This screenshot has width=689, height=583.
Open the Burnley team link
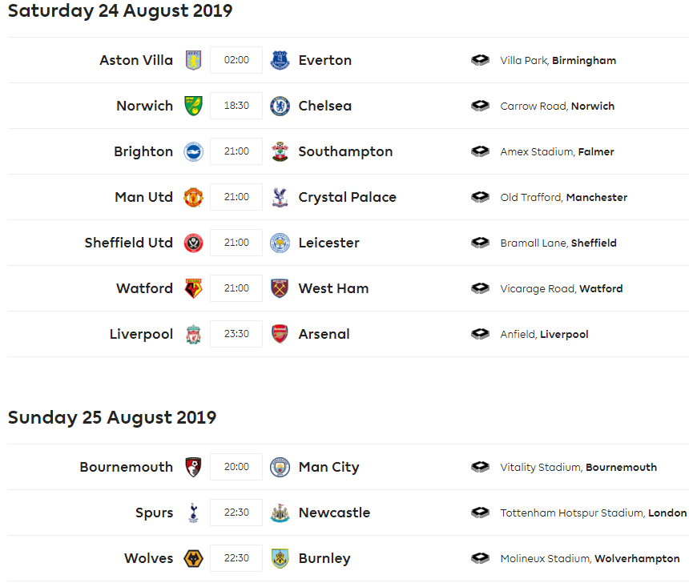324,558
